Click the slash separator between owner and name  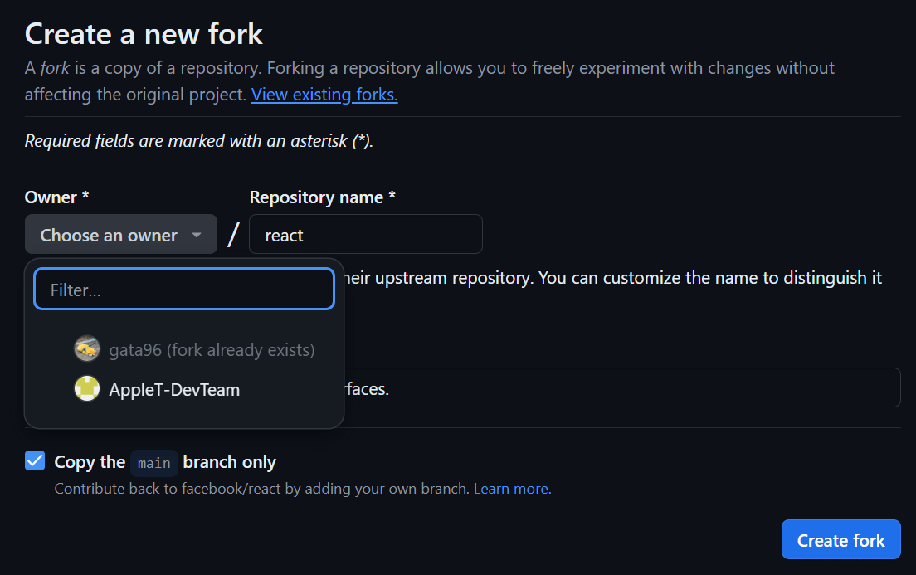233,235
